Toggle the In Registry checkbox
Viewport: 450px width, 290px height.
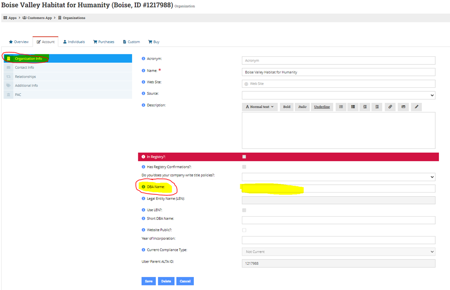click(x=244, y=157)
